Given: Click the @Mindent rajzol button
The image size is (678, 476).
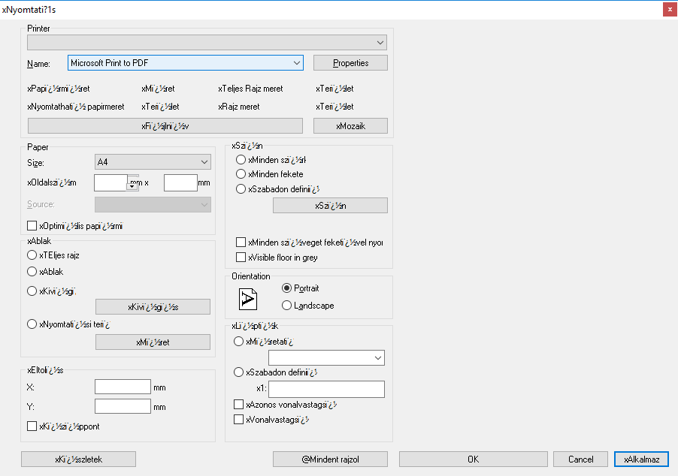Looking at the screenshot, I should [331, 459].
